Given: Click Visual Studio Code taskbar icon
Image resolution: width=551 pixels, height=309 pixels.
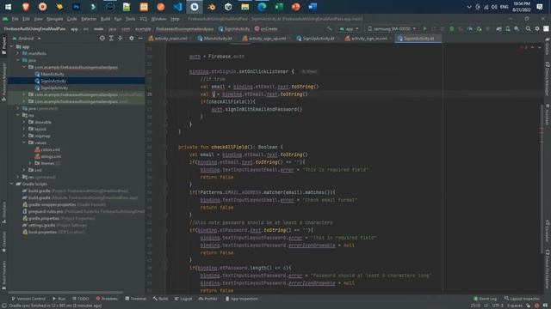Looking at the screenshot, I should (177, 7).
